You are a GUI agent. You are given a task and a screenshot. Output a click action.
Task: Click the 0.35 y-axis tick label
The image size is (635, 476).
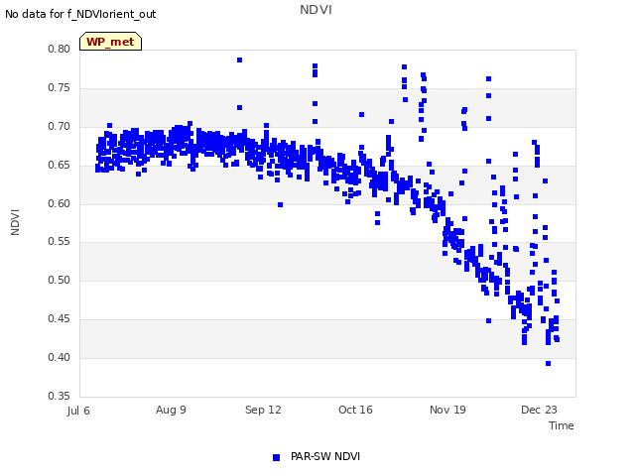pyautogui.click(x=60, y=396)
